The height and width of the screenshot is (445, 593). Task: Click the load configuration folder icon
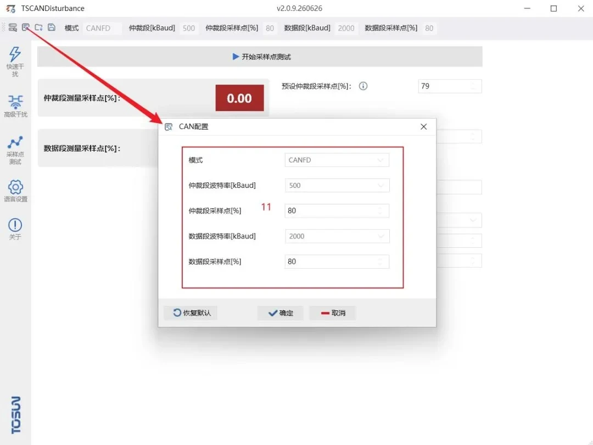pos(38,27)
